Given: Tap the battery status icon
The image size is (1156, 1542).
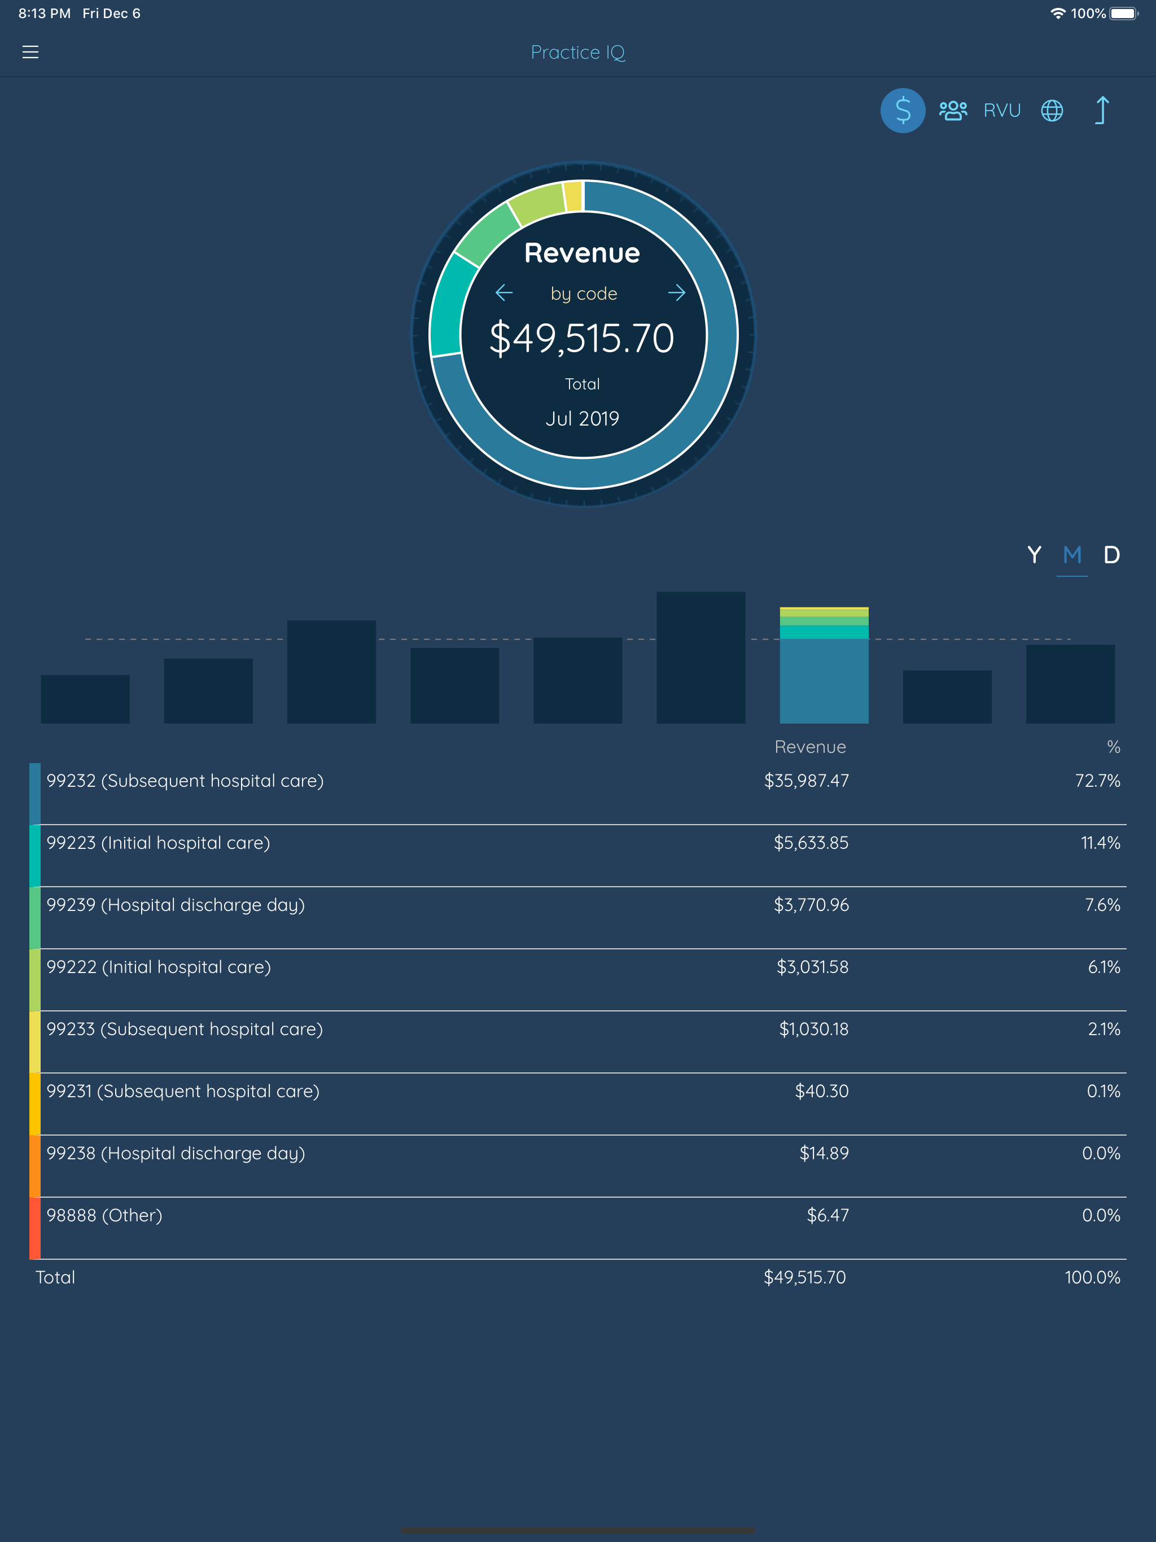Looking at the screenshot, I should (x=1124, y=13).
